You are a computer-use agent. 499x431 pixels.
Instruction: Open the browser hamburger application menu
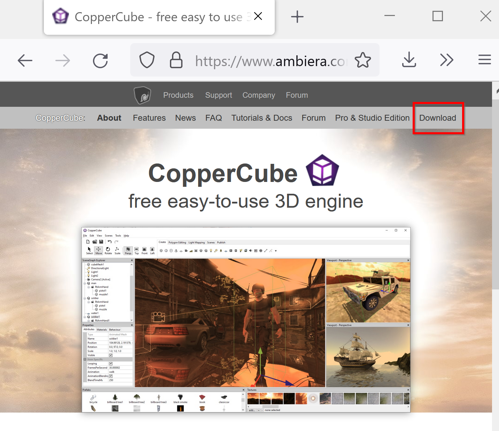484,60
